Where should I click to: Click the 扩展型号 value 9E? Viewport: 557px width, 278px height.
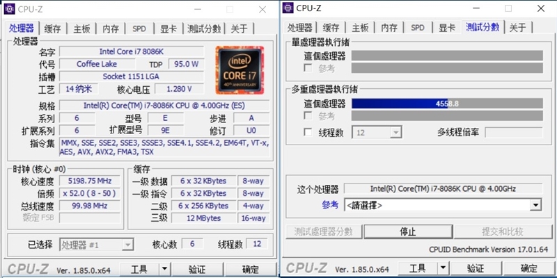coord(166,130)
